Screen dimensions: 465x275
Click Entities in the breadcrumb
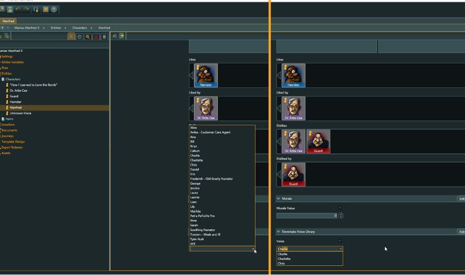(56, 28)
